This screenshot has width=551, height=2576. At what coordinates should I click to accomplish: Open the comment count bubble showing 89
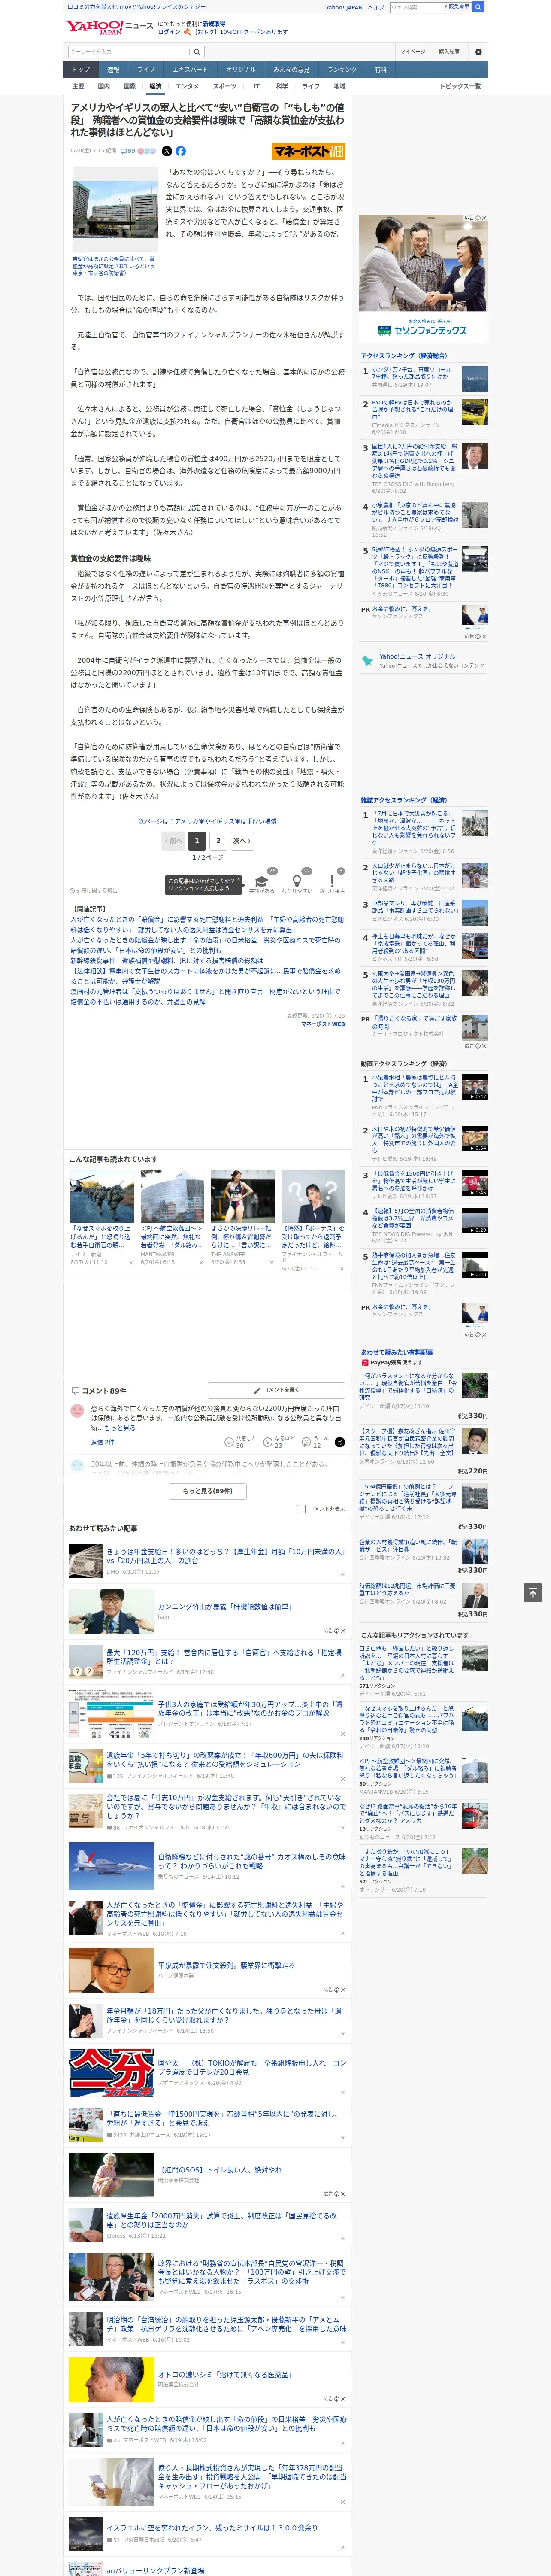click(x=128, y=151)
